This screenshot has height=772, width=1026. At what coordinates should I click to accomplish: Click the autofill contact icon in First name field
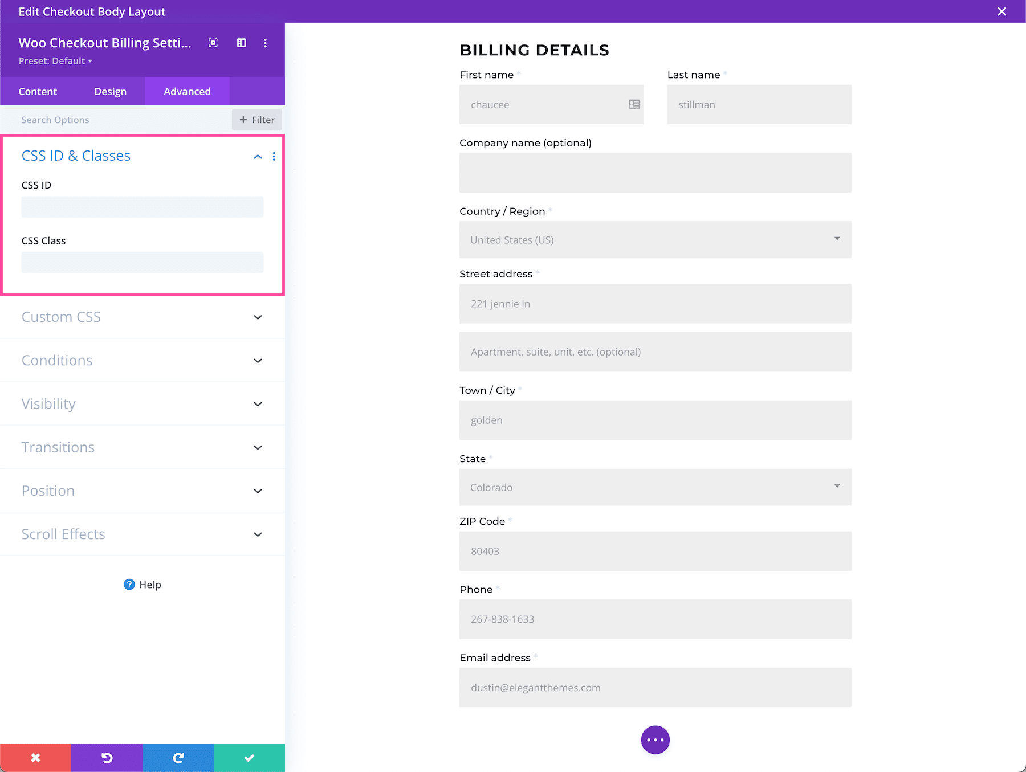(633, 104)
